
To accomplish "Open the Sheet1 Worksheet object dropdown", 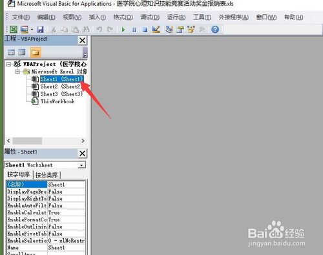I will tap(81, 165).
